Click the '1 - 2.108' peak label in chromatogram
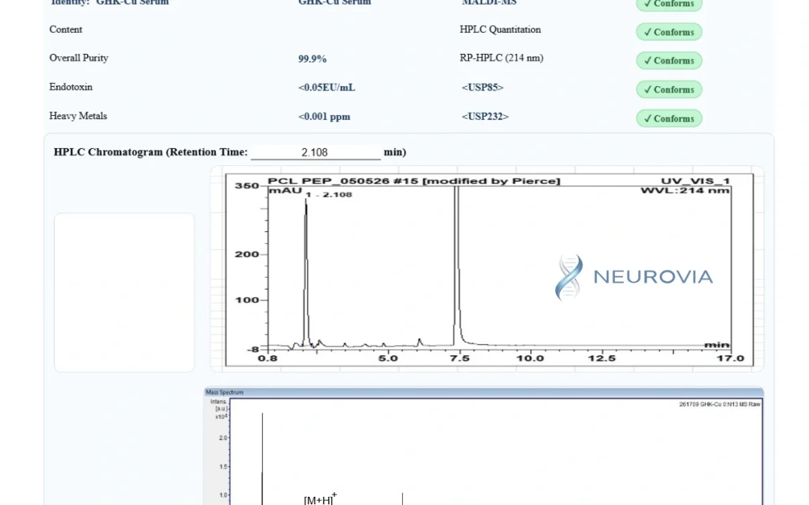Viewport: 809px width, 505px height. (x=329, y=195)
